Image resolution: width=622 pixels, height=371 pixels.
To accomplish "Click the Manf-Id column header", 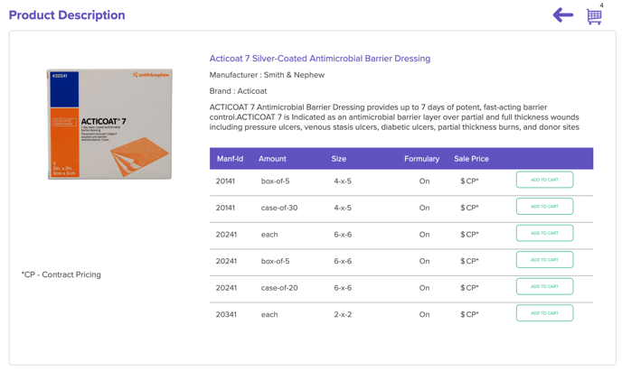I will tap(230, 159).
